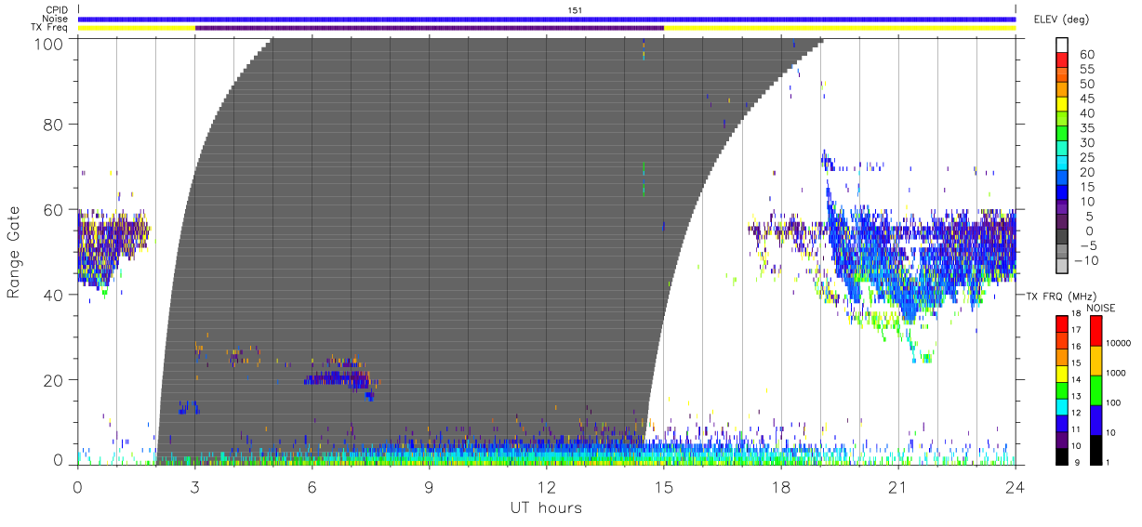Click the '100' tick on the Range Gate axis

tap(50, 43)
